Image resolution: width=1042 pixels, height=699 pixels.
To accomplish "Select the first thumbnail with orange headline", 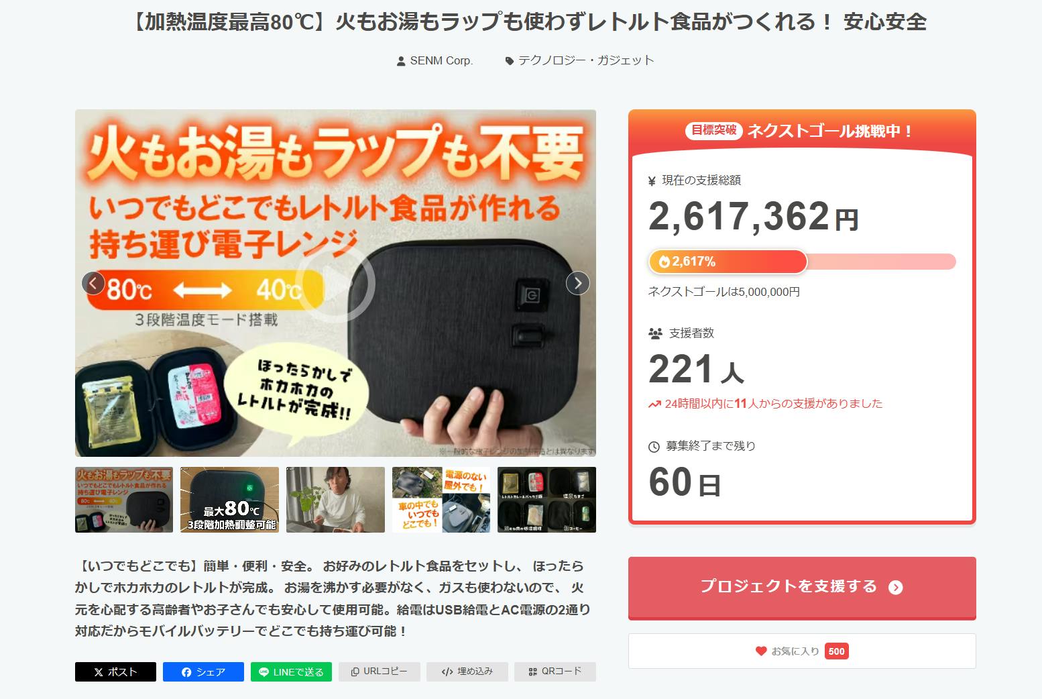I will (x=124, y=500).
